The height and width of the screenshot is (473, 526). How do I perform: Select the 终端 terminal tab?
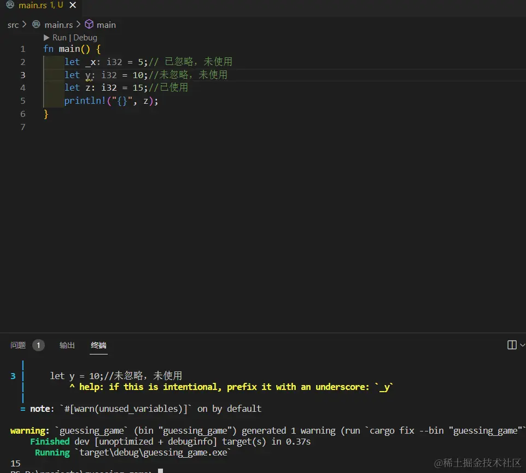pos(98,345)
